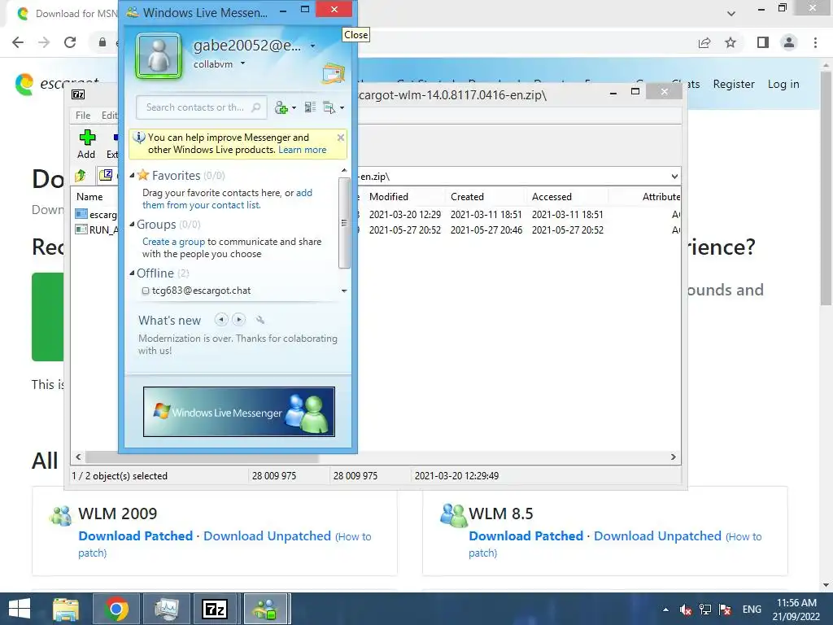833x625 pixels.
Task: Open the collabvm personal message dropdown
Action: click(242, 63)
